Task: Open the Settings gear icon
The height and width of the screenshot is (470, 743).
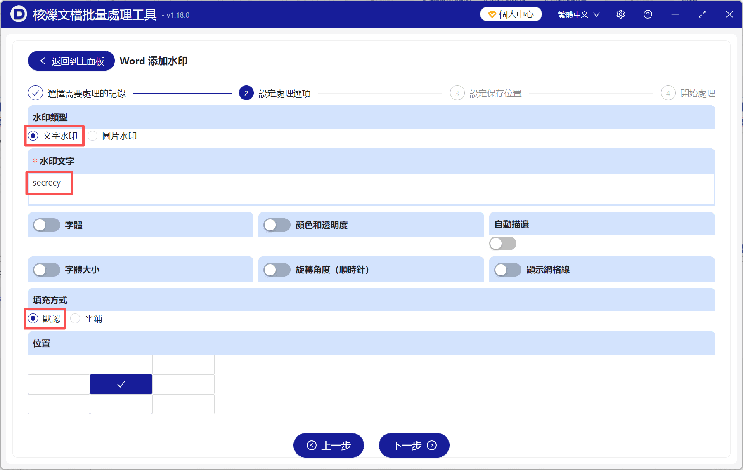Action: pyautogui.click(x=620, y=14)
